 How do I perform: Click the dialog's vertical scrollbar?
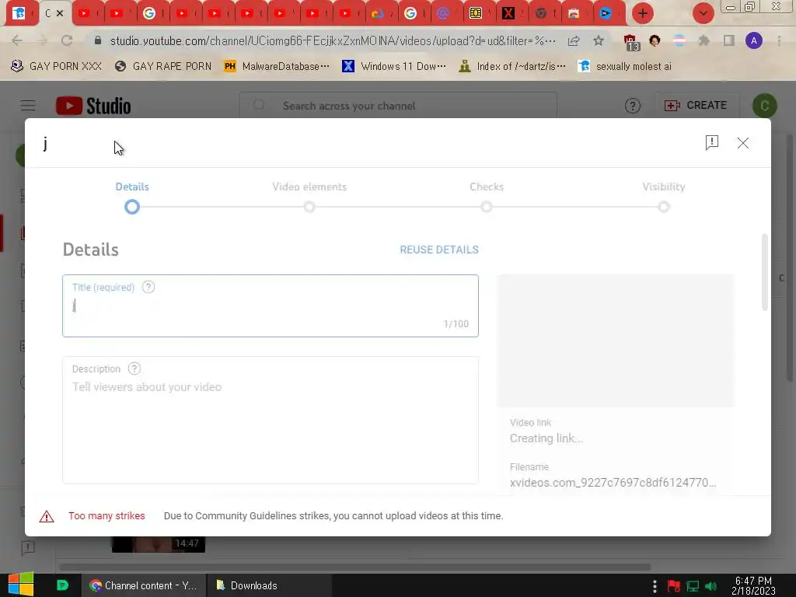(x=765, y=272)
